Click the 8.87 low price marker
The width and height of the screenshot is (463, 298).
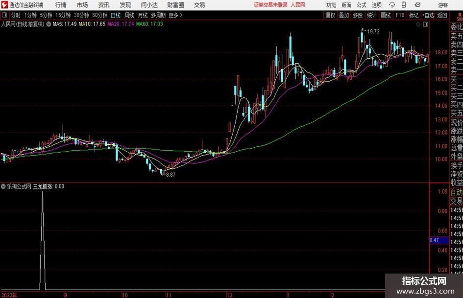[x=171, y=175]
